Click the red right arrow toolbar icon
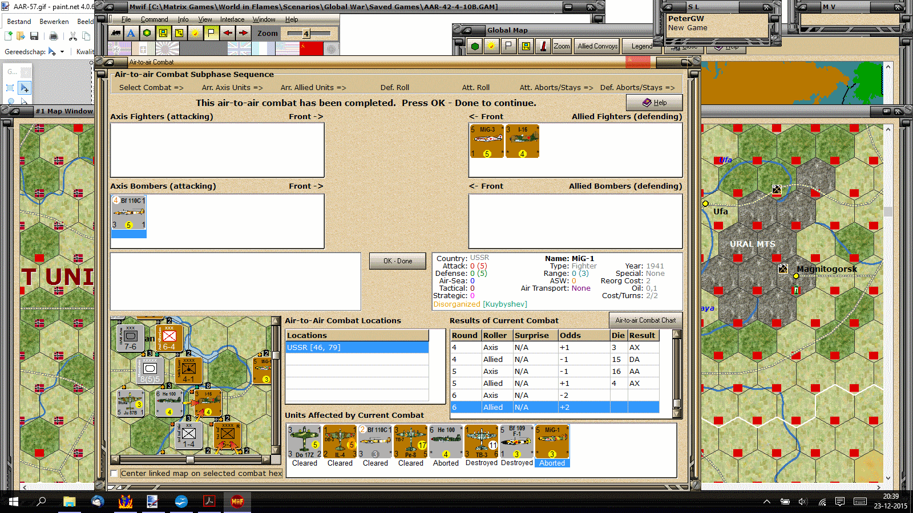Image resolution: width=913 pixels, height=513 pixels. coord(243,33)
